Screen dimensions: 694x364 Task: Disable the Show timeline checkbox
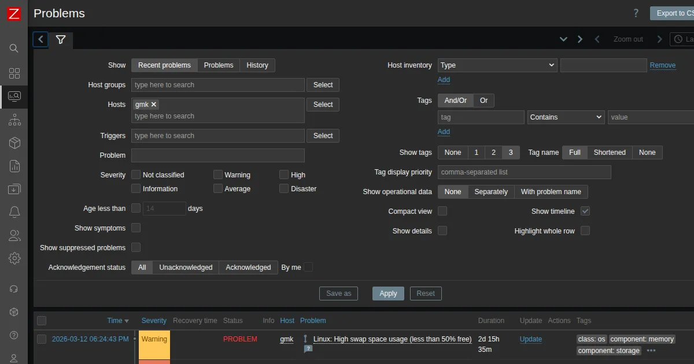coord(585,211)
